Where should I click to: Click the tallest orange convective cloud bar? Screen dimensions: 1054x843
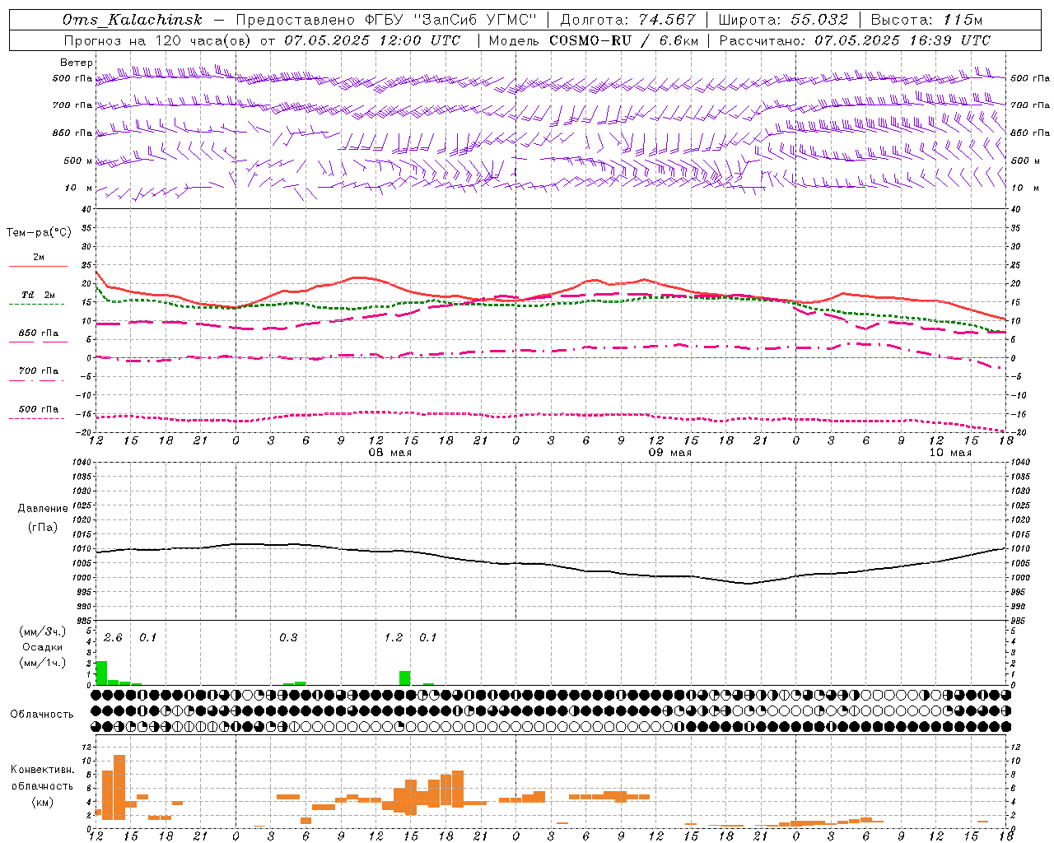pos(119,787)
